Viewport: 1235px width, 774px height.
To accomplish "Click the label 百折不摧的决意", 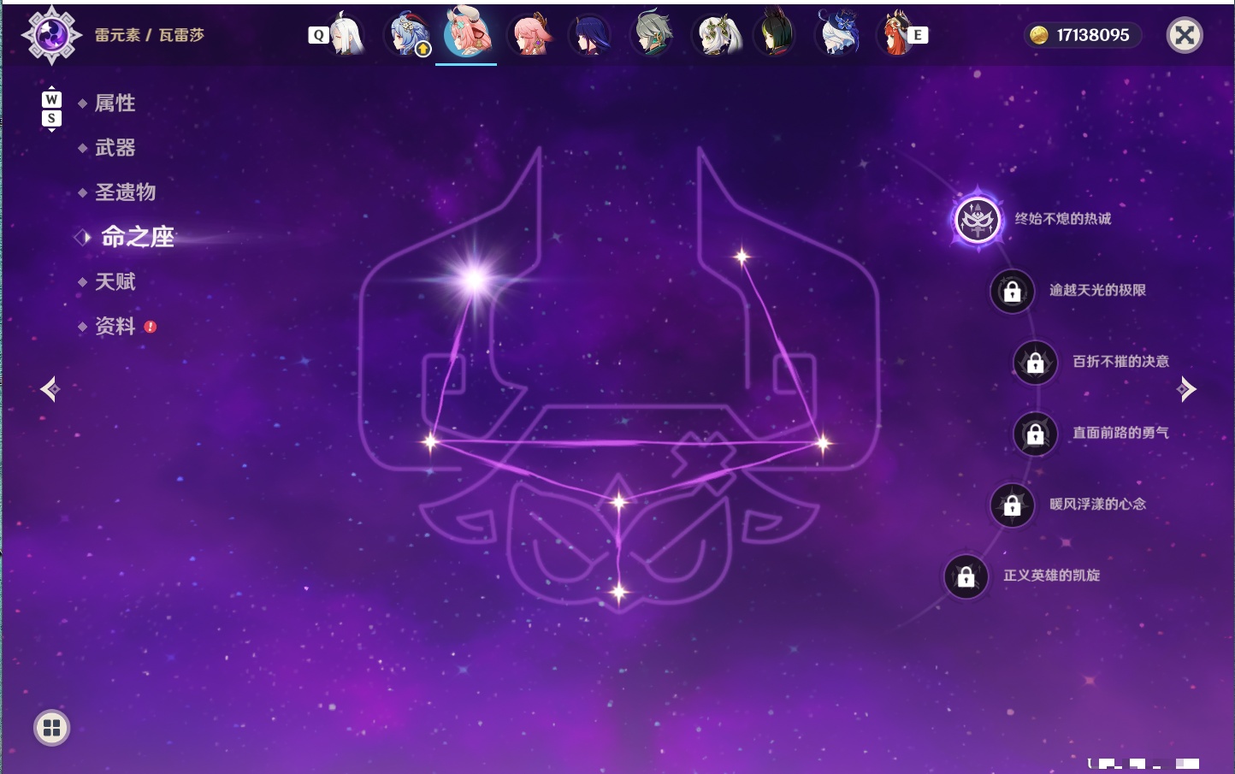I will click(x=1120, y=361).
